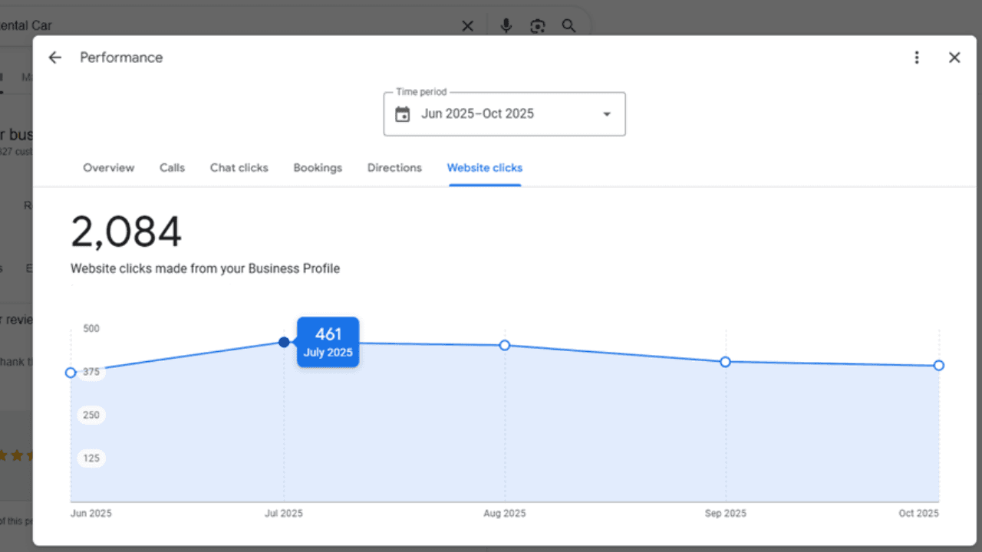Click the calendar icon in the Time period field

[x=403, y=113]
